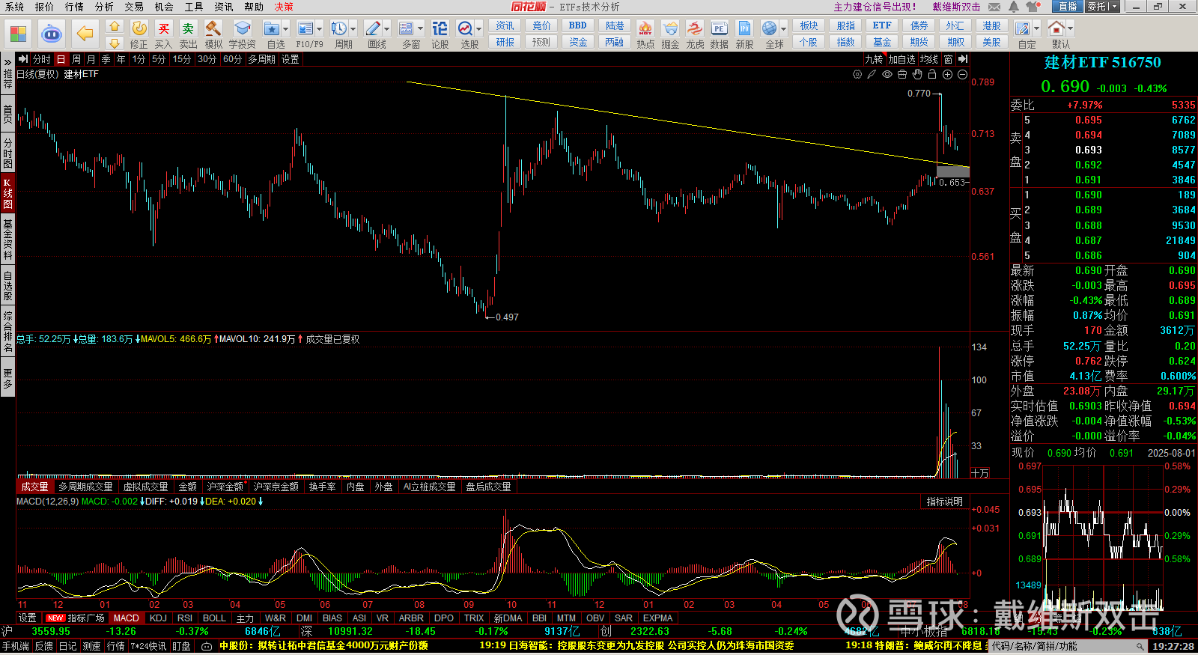Click the chart zoom-in plus icon
1198x655 pixels.
pyautogui.click(x=947, y=74)
